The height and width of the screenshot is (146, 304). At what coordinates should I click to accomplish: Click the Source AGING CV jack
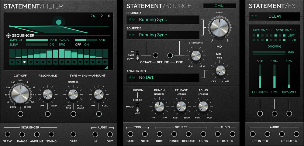click(x=203, y=134)
